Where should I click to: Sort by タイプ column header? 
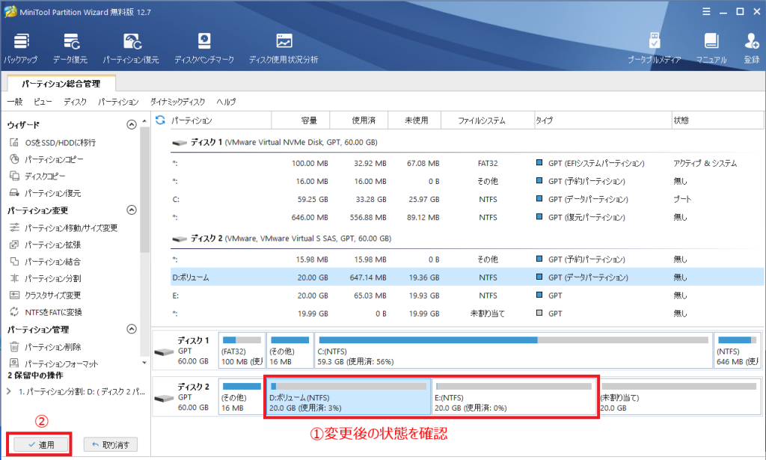[603, 120]
